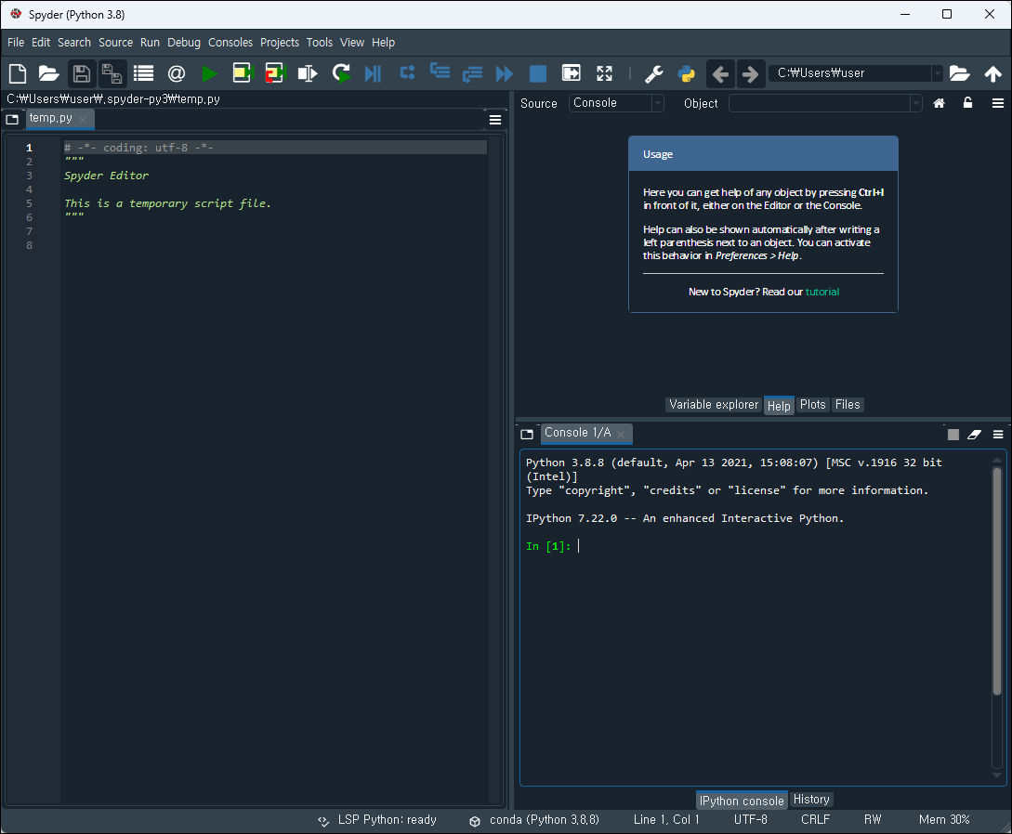
Task: Open the Projects menu
Action: click(x=280, y=42)
